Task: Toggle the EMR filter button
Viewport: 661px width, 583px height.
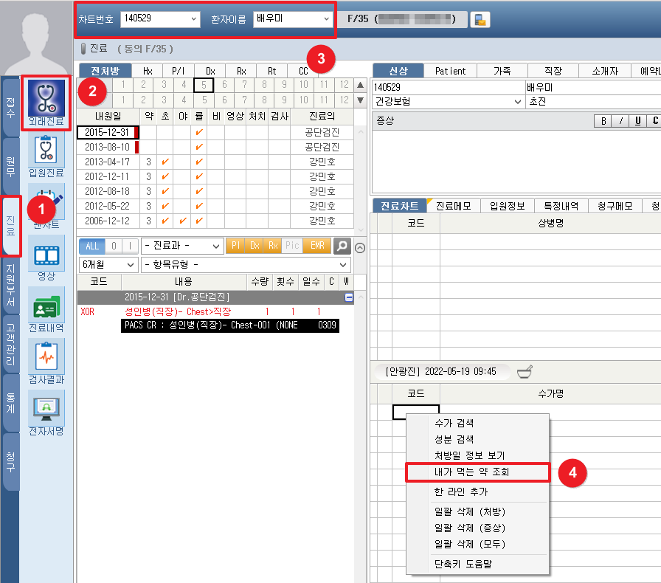Action: tap(317, 246)
